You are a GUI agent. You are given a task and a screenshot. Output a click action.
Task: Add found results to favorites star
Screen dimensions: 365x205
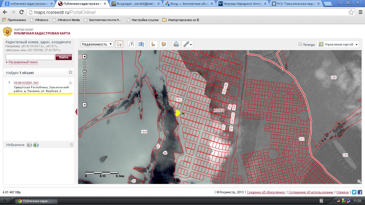pos(70,73)
